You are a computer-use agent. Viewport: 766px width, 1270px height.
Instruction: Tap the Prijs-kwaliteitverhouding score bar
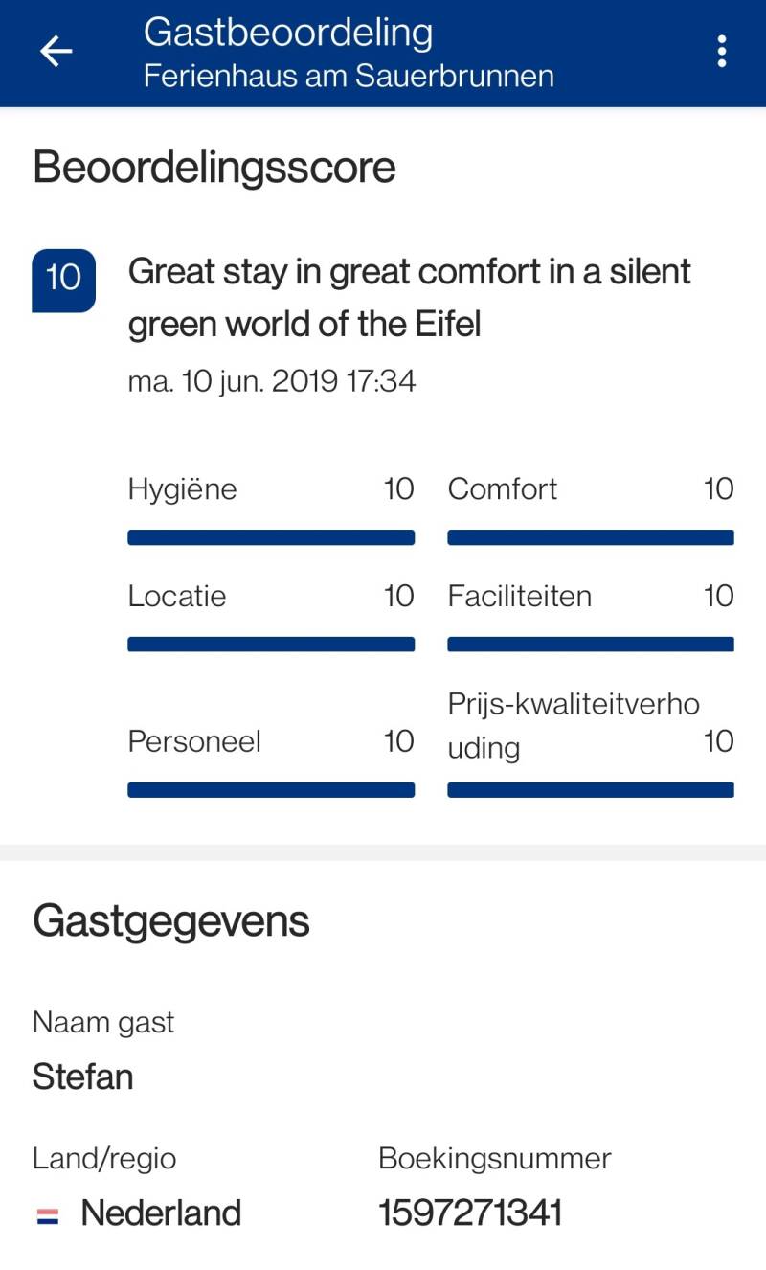pos(591,790)
